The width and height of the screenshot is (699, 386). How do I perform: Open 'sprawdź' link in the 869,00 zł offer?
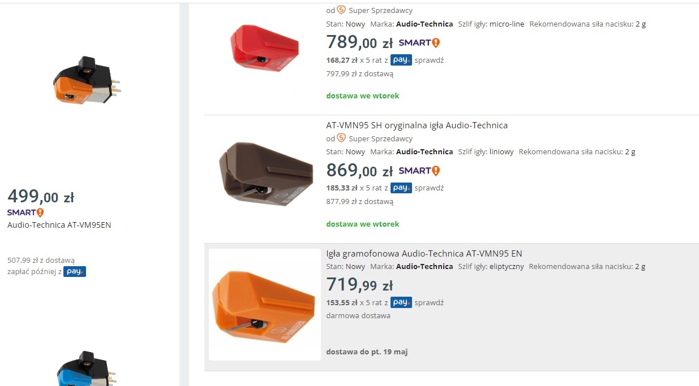click(429, 188)
